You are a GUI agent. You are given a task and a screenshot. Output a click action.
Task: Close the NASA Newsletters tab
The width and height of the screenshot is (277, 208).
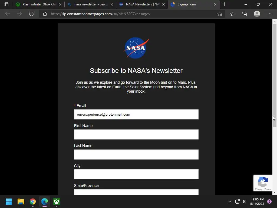tap(164, 4)
